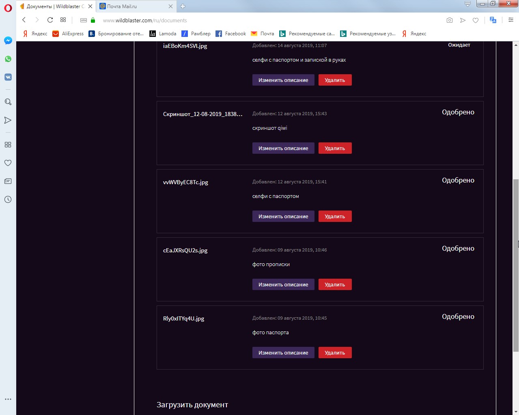Viewport: 519px width, 415px height.
Task: Open Почта bookmark
Action: (263, 34)
